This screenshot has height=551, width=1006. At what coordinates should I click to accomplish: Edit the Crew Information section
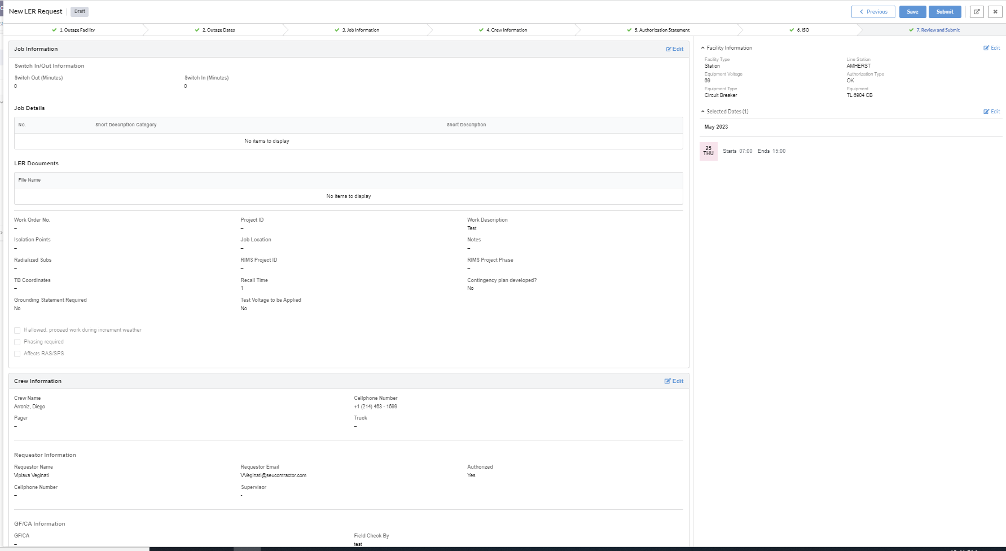[674, 381]
